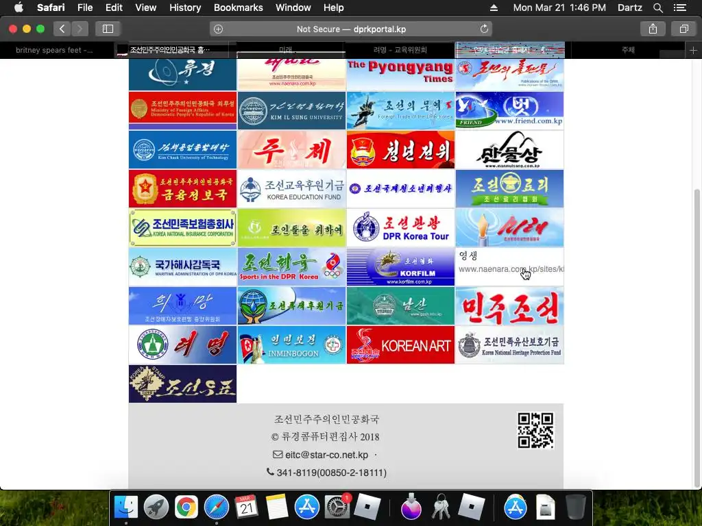Open Keychain Access keys icon in Dock
This screenshot has height=526, width=702.
441,508
